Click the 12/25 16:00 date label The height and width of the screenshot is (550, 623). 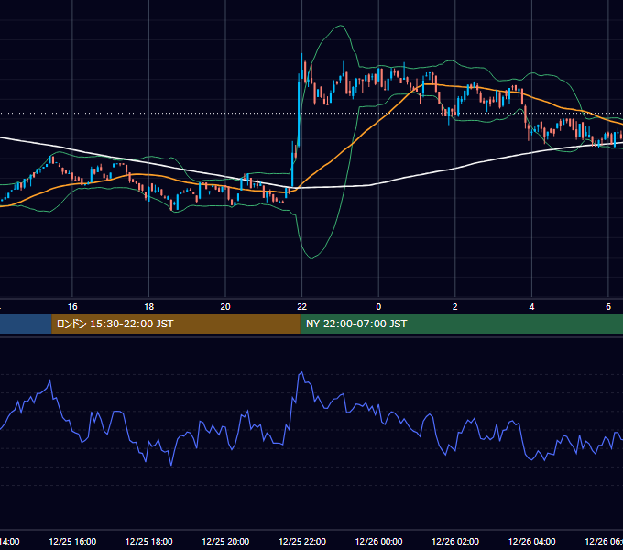point(72,542)
